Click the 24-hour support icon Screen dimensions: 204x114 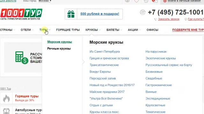pos(143,12)
